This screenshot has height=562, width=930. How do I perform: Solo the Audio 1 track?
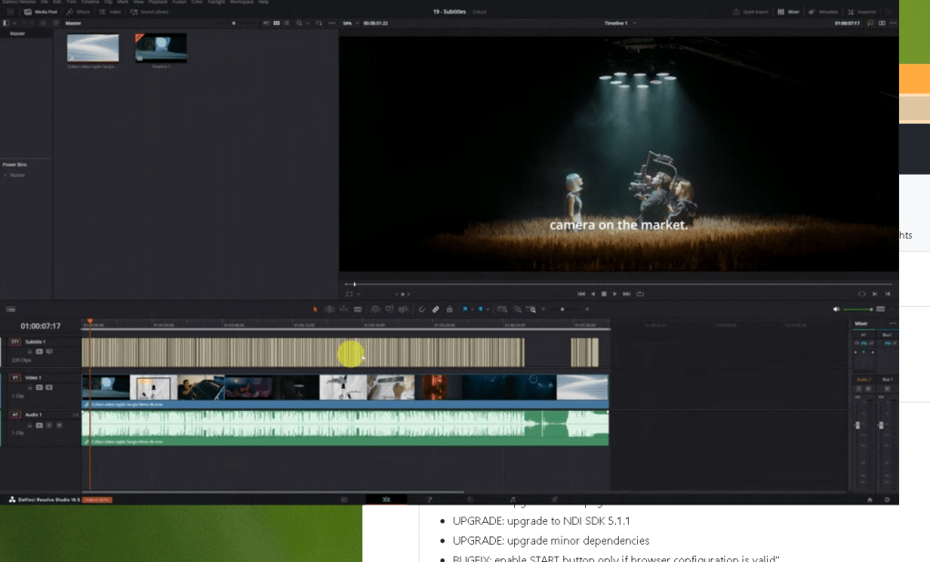pyautogui.click(x=49, y=424)
